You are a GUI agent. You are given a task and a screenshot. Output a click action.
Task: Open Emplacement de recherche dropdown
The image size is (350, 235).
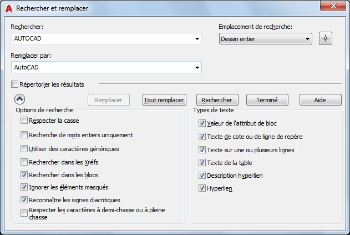click(x=266, y=39)
